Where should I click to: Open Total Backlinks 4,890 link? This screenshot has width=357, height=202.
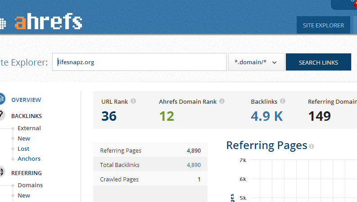click(x=194, y=165)
